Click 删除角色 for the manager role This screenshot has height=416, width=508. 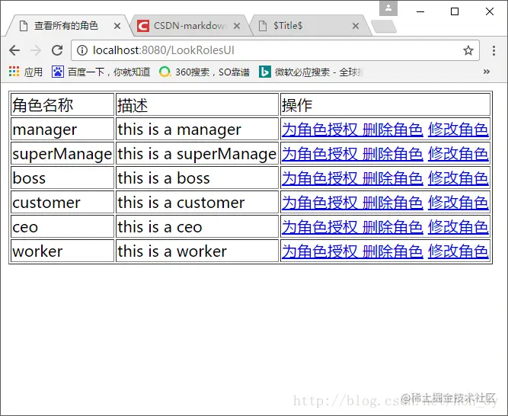[393, 130]
